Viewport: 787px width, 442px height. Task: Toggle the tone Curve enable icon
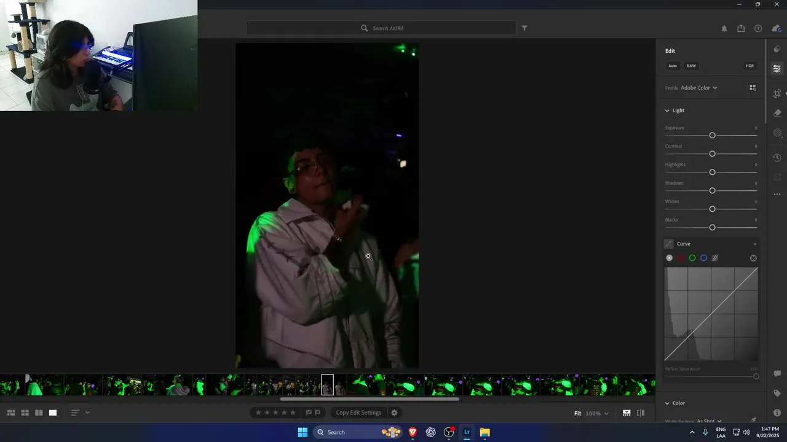(x=669, y=244)
